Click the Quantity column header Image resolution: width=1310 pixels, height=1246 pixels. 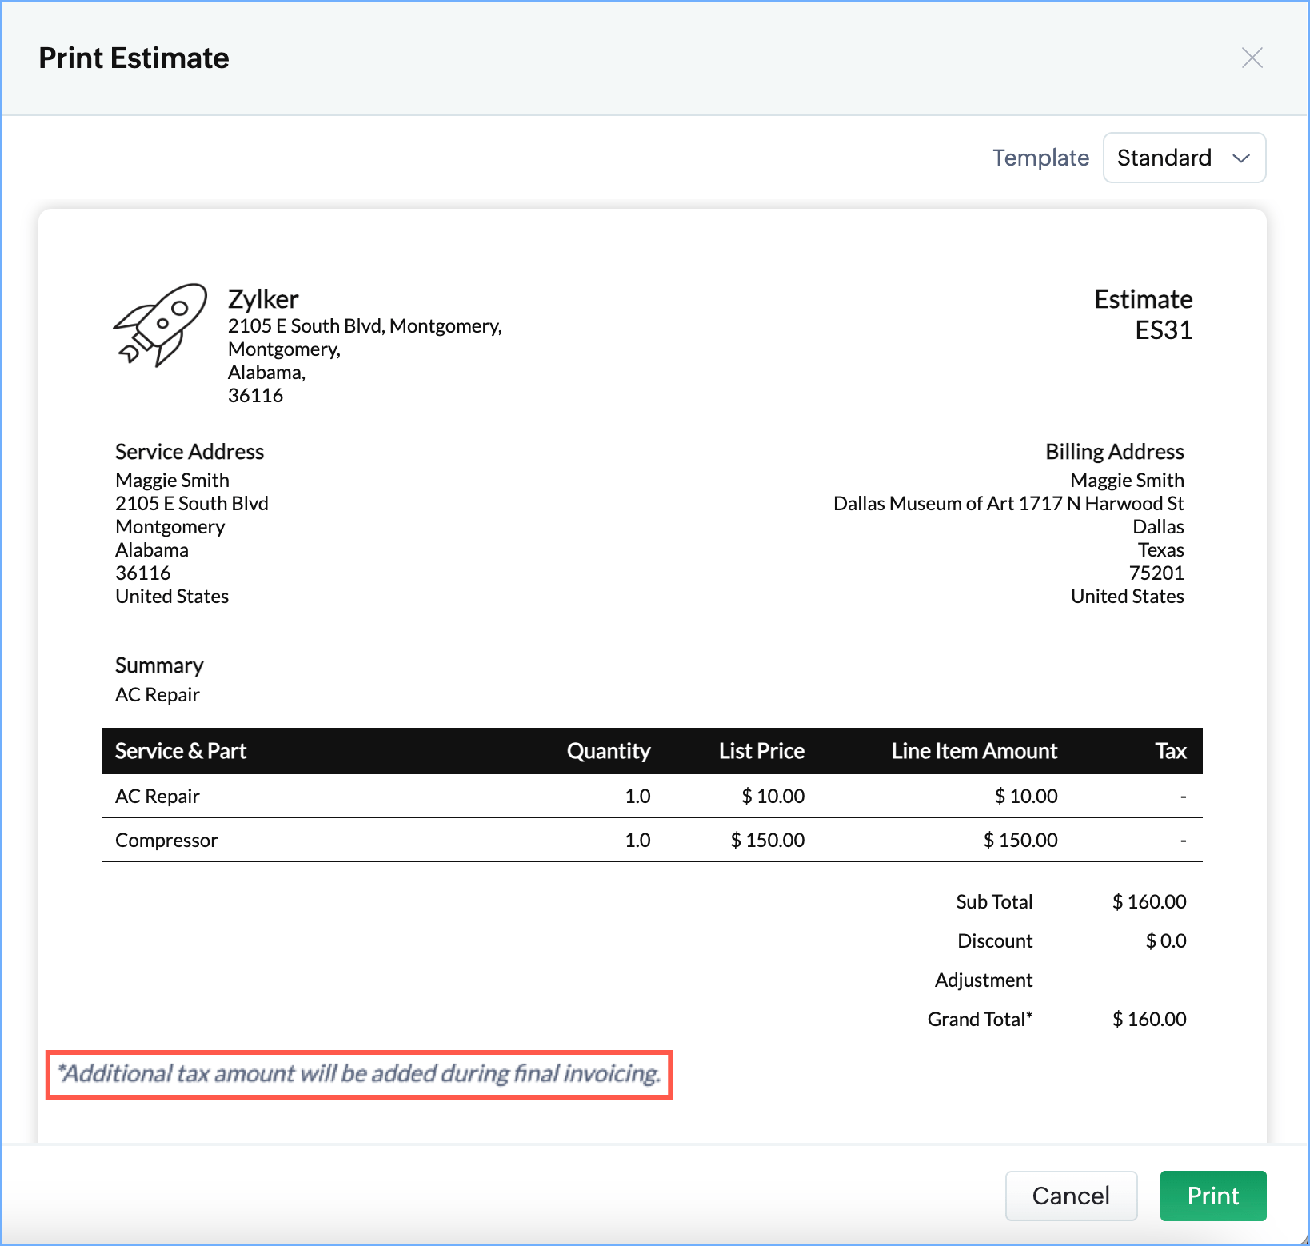[x=609, y=751]
